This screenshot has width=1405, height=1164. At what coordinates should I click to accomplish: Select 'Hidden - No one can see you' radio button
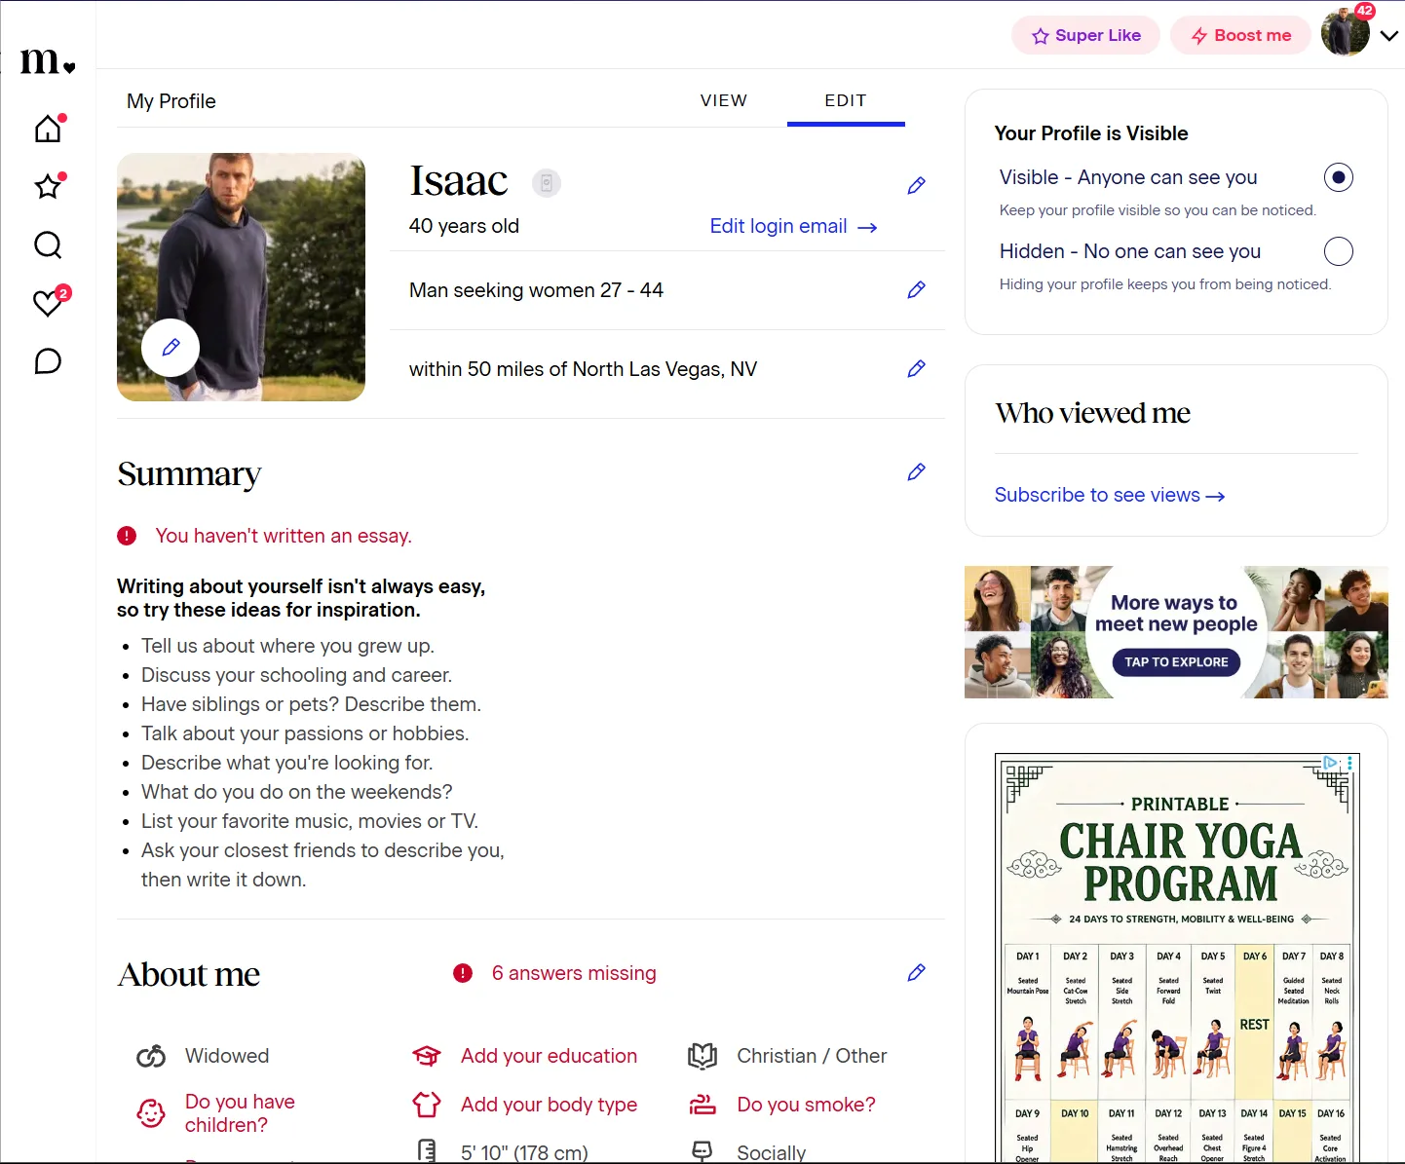(1339, 251)
